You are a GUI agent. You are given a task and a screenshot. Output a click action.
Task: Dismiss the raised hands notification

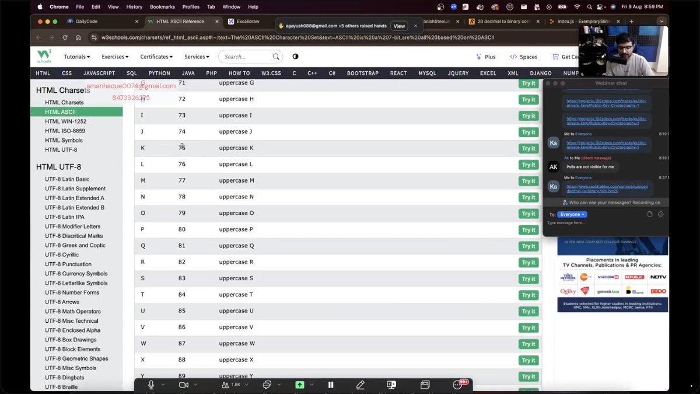point(416,26)
